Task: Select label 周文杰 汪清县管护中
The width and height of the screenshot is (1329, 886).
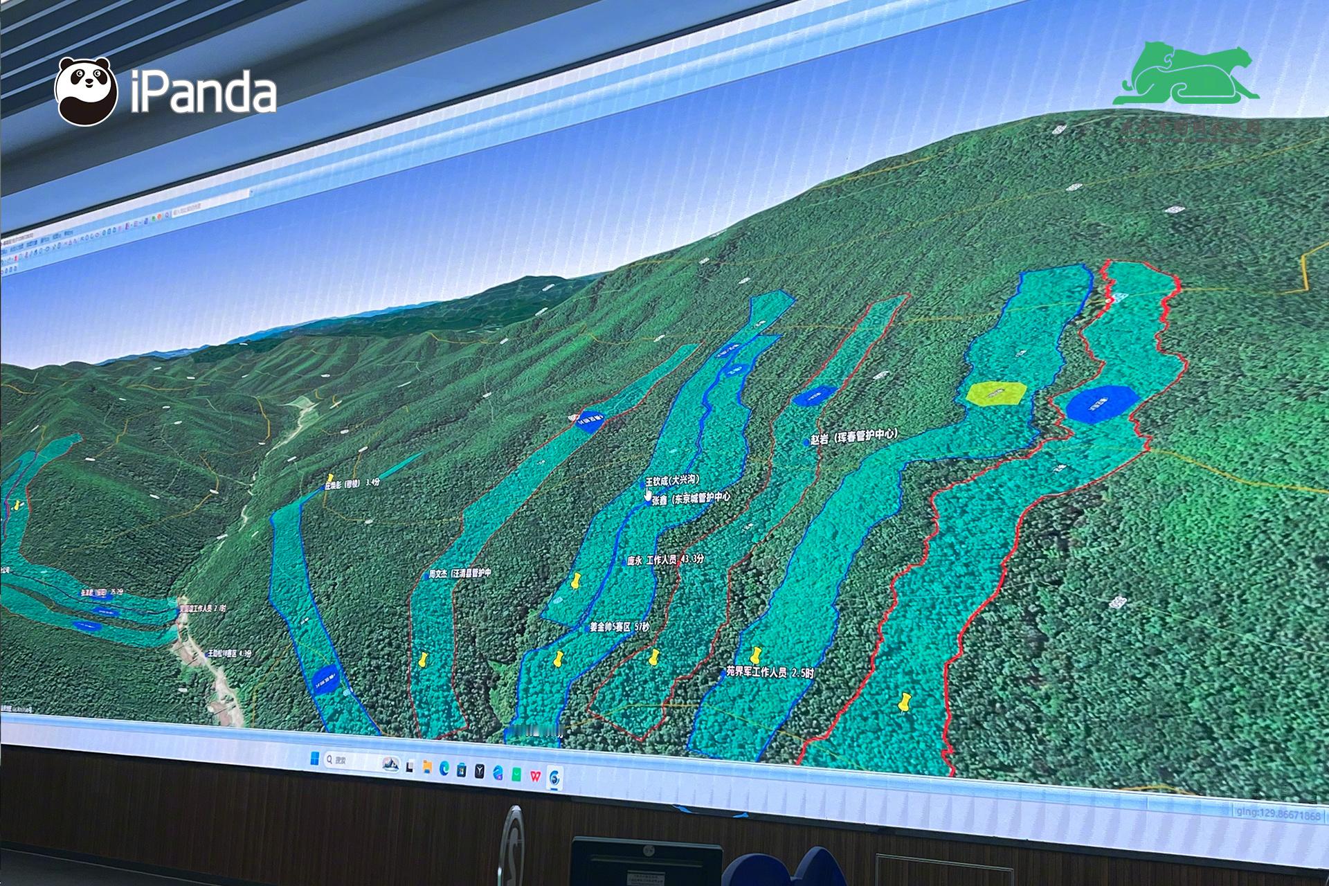Action: pos(460,574)
